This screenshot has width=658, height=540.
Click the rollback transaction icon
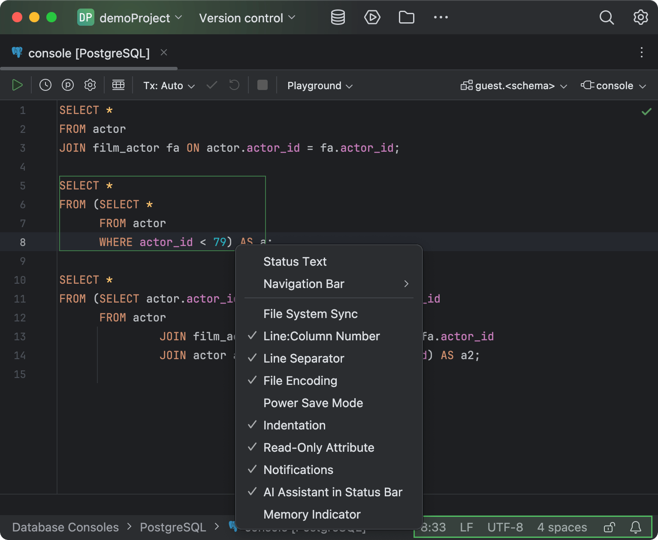click(x=234, y=85)
